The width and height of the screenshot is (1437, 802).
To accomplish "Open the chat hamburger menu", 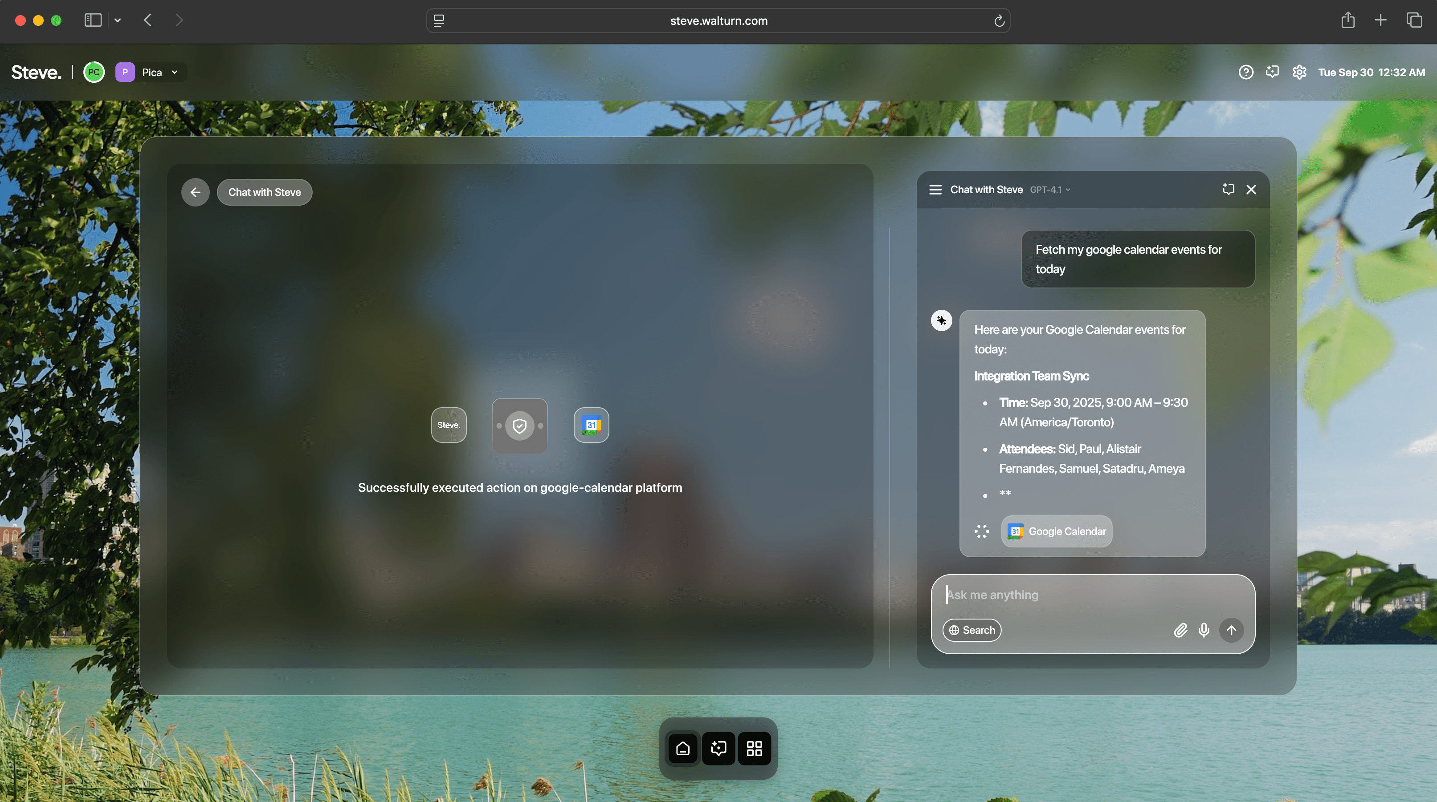I will pyautogui.click(x=935, y=190).
